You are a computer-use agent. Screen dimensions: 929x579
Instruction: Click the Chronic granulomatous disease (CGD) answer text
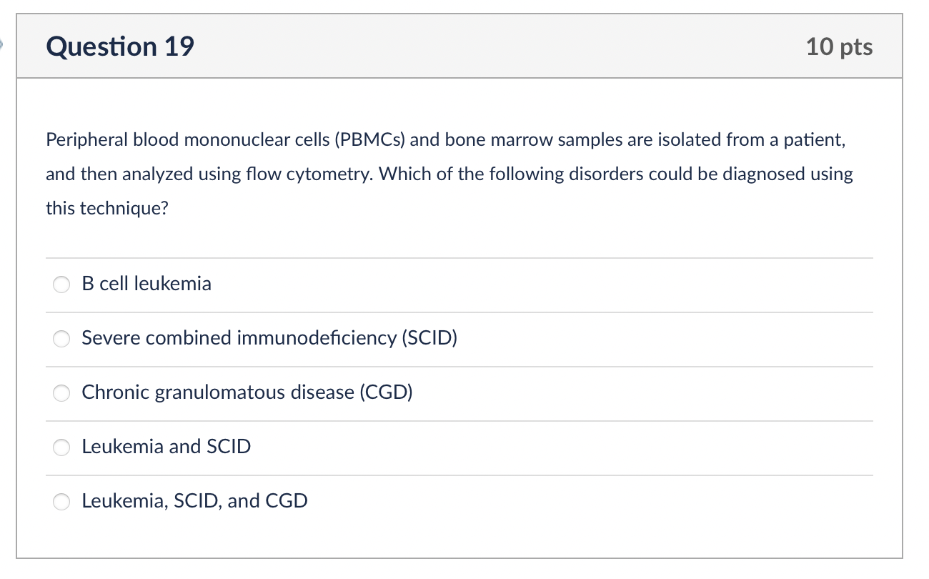pos(247,392)
